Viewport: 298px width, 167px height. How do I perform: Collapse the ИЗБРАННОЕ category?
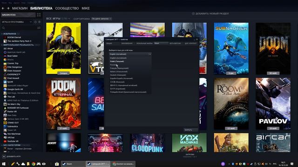point(2,34)
